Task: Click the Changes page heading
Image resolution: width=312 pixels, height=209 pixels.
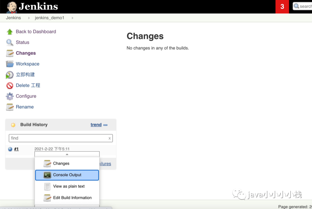Action: tap(145, 36)
